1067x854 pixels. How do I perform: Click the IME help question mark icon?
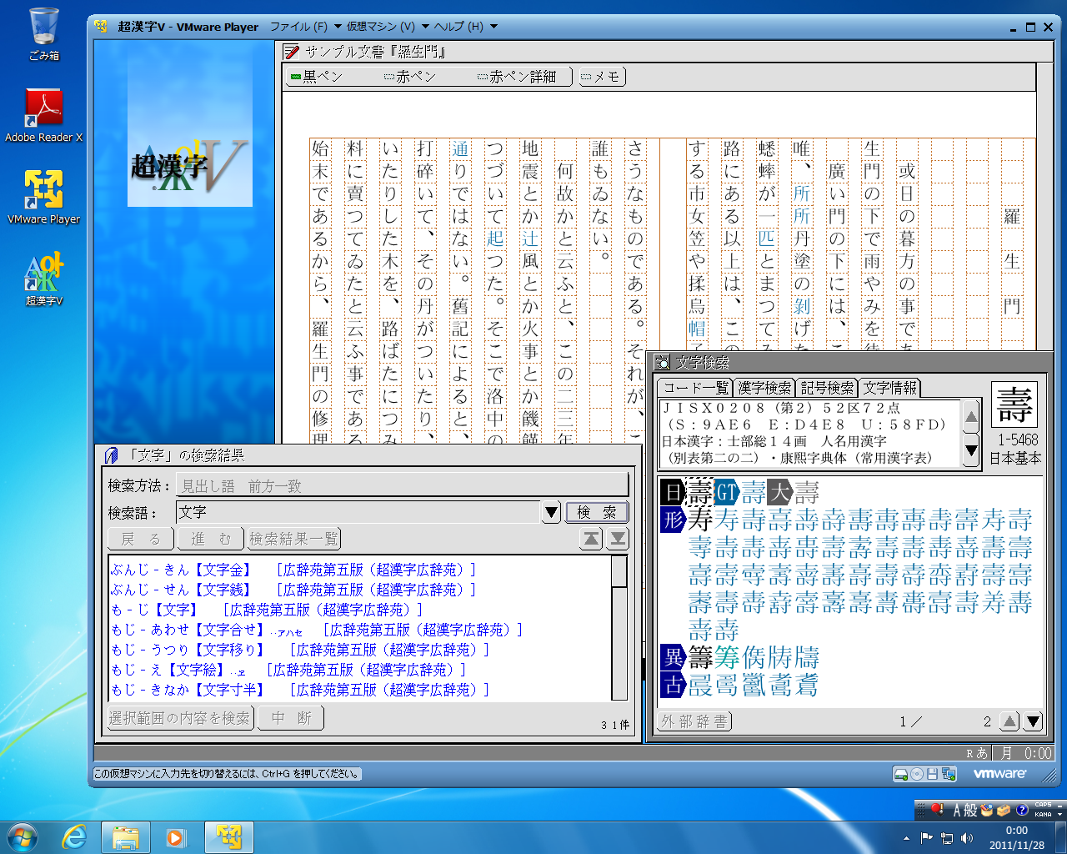coord(1021,810)
